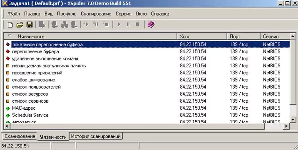Viewport: 298px width, 150px height.
Task: Click the 139 / tcp port cell in the слабое шифрование row
Action: (x=239, y=80)
